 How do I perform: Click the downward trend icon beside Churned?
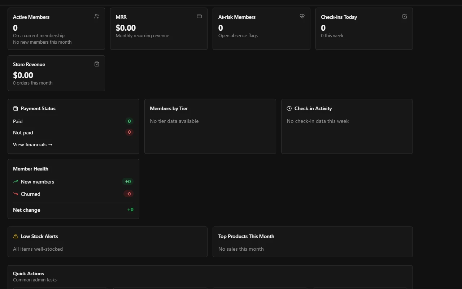coord(16,194)
